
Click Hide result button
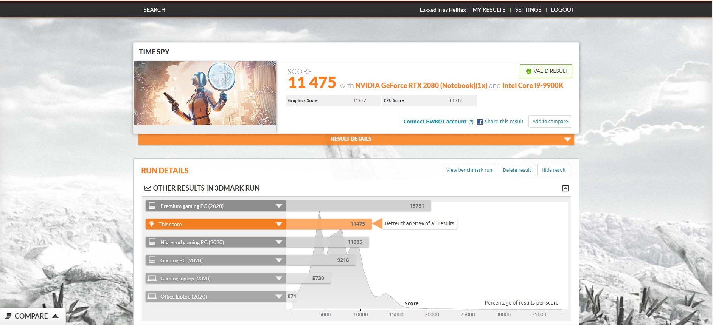554,170
